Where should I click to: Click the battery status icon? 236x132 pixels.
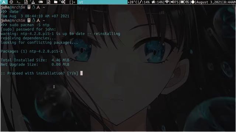[183, 2]
